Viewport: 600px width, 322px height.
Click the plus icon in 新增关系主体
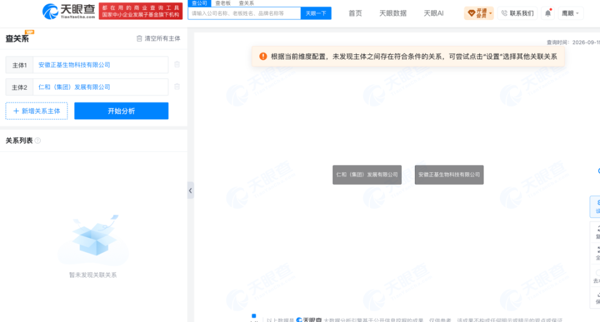click(16, 111)
